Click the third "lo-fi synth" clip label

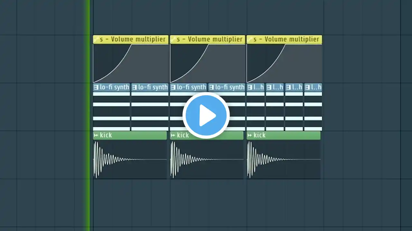(192, 87)
